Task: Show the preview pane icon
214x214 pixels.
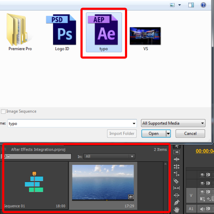Action: click(191, 5)
